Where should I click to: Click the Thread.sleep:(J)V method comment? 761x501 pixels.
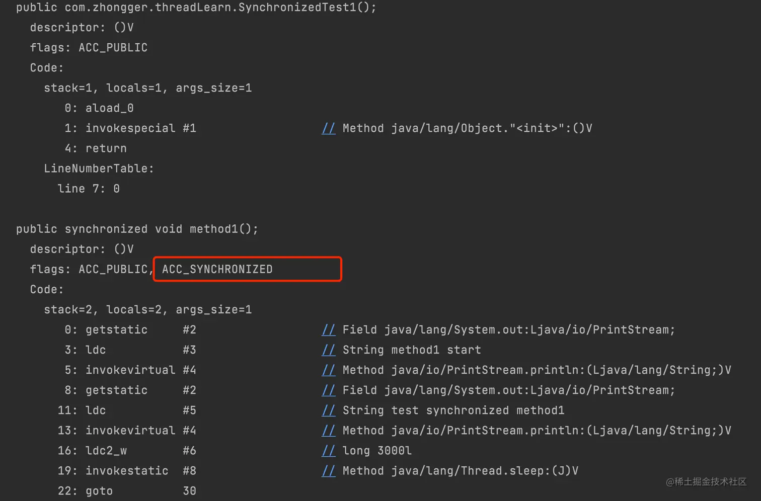450,470
